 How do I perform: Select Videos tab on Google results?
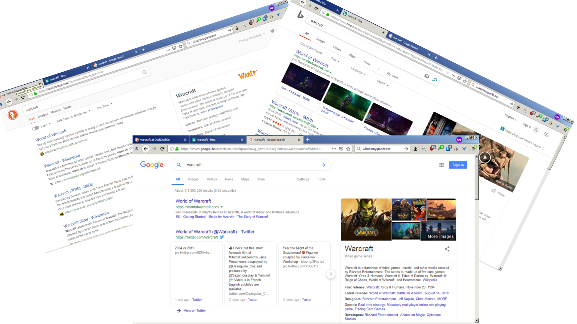(212, 179)
